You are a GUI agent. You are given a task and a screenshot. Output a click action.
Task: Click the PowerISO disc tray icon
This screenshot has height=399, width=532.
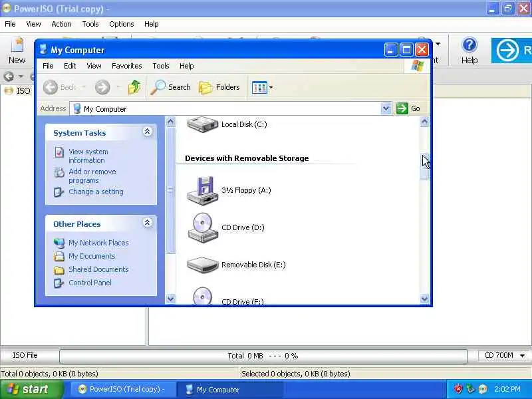pos(483,389)
